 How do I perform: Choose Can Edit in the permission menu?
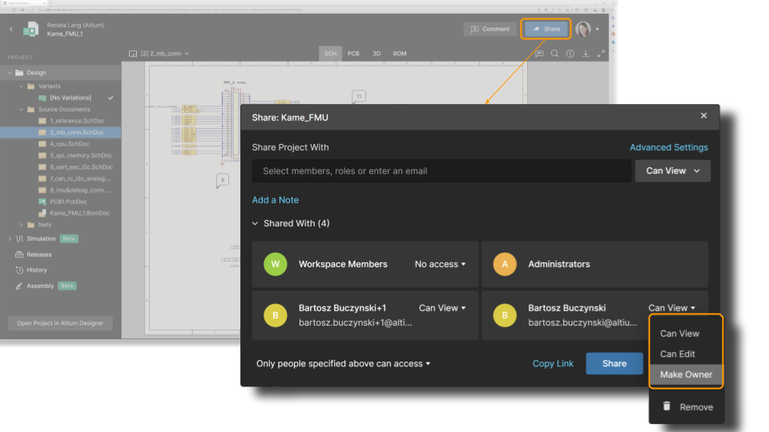pyautogui.click(x=678, y=354)
